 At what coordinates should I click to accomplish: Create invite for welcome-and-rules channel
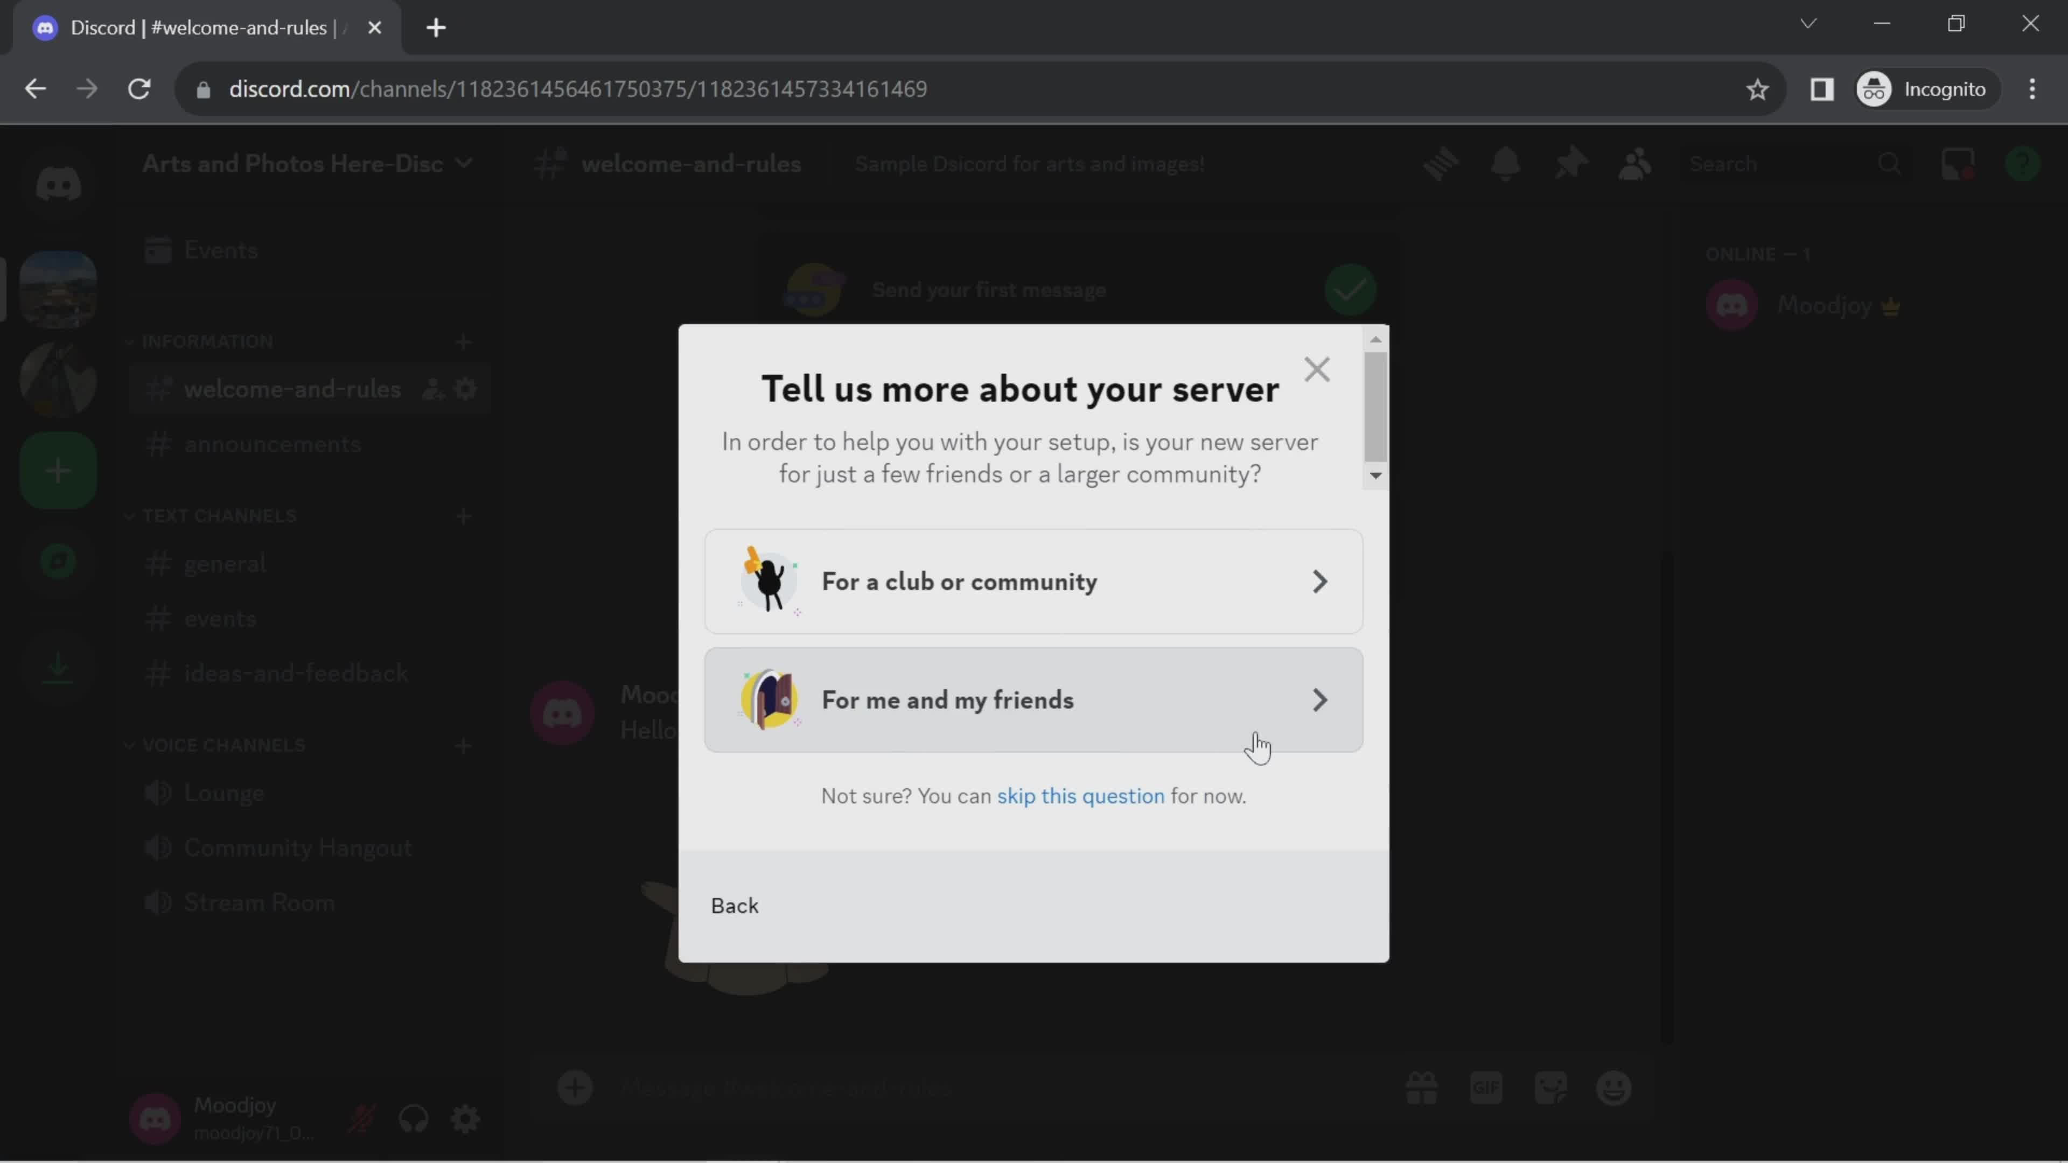[432, 390]
